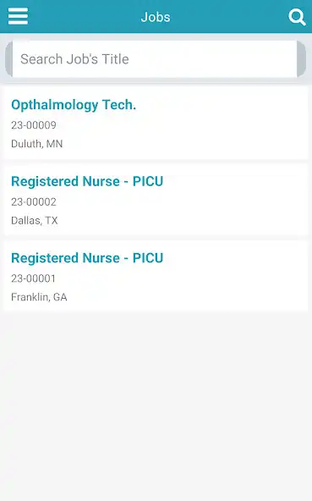Open Registered Nurse - PICU Franklin job title
The image size is (312, 501).
tap(87, 258)
